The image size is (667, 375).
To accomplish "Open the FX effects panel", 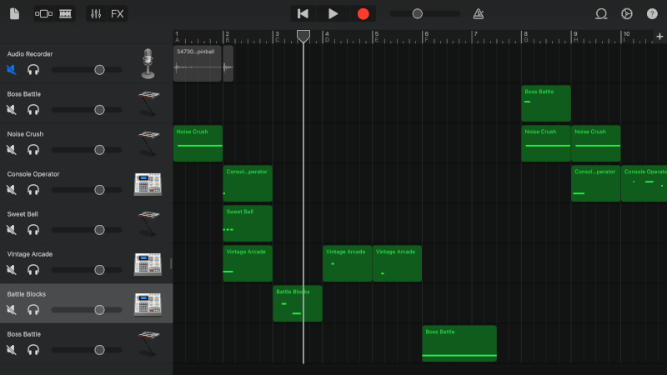I will pos(118,13).
